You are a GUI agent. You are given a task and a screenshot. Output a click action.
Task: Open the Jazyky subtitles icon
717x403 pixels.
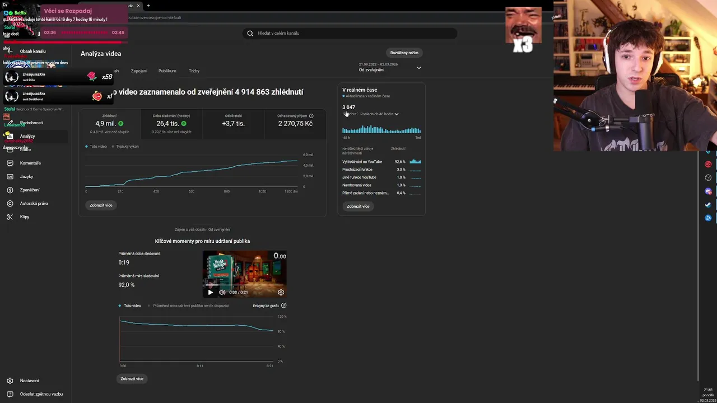point(10,176)
